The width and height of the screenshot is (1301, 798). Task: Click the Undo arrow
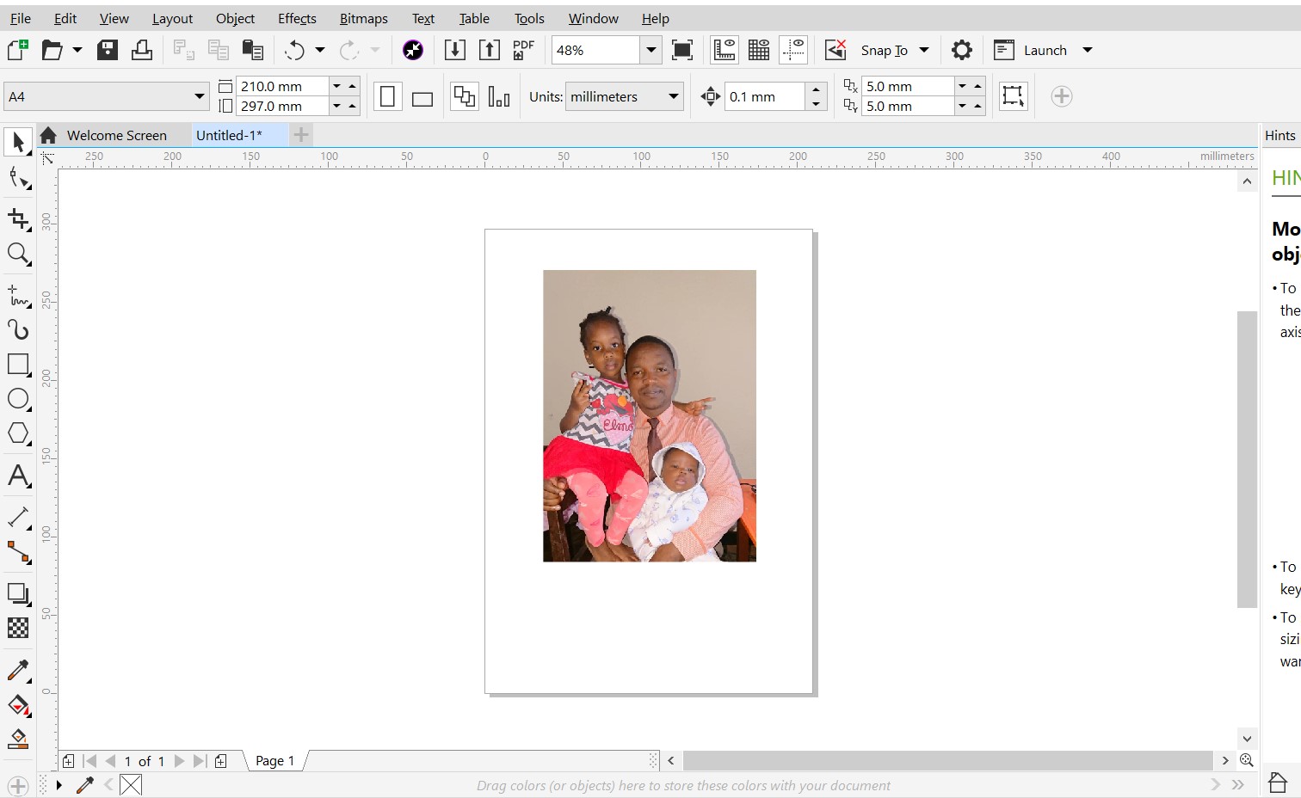294,50
